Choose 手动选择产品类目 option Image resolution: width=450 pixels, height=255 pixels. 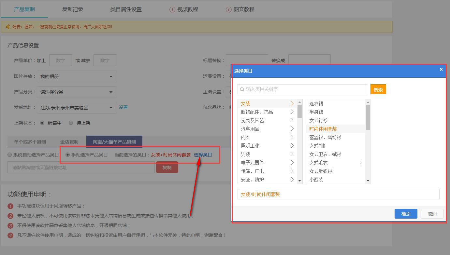coord(68,155)
